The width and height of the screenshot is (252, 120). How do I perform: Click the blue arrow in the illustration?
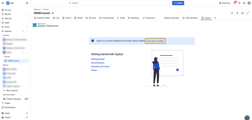click(177, 70)
